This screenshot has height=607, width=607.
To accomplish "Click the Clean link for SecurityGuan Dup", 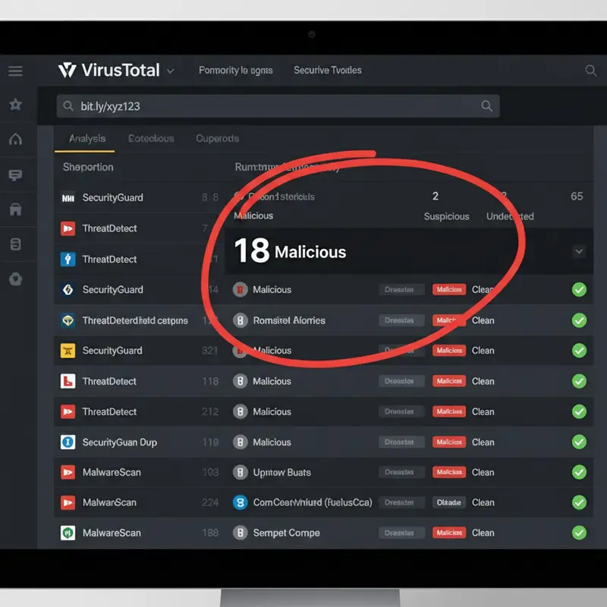I will coord(483,442).
